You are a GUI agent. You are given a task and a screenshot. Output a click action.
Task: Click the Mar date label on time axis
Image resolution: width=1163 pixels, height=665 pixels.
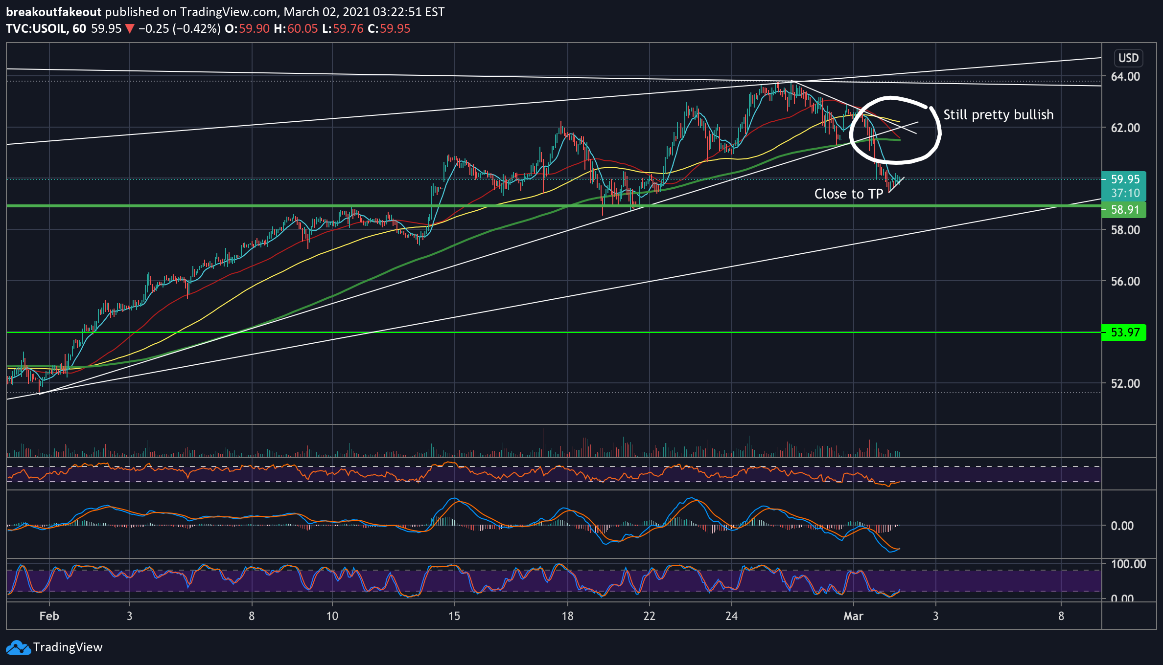853,616
